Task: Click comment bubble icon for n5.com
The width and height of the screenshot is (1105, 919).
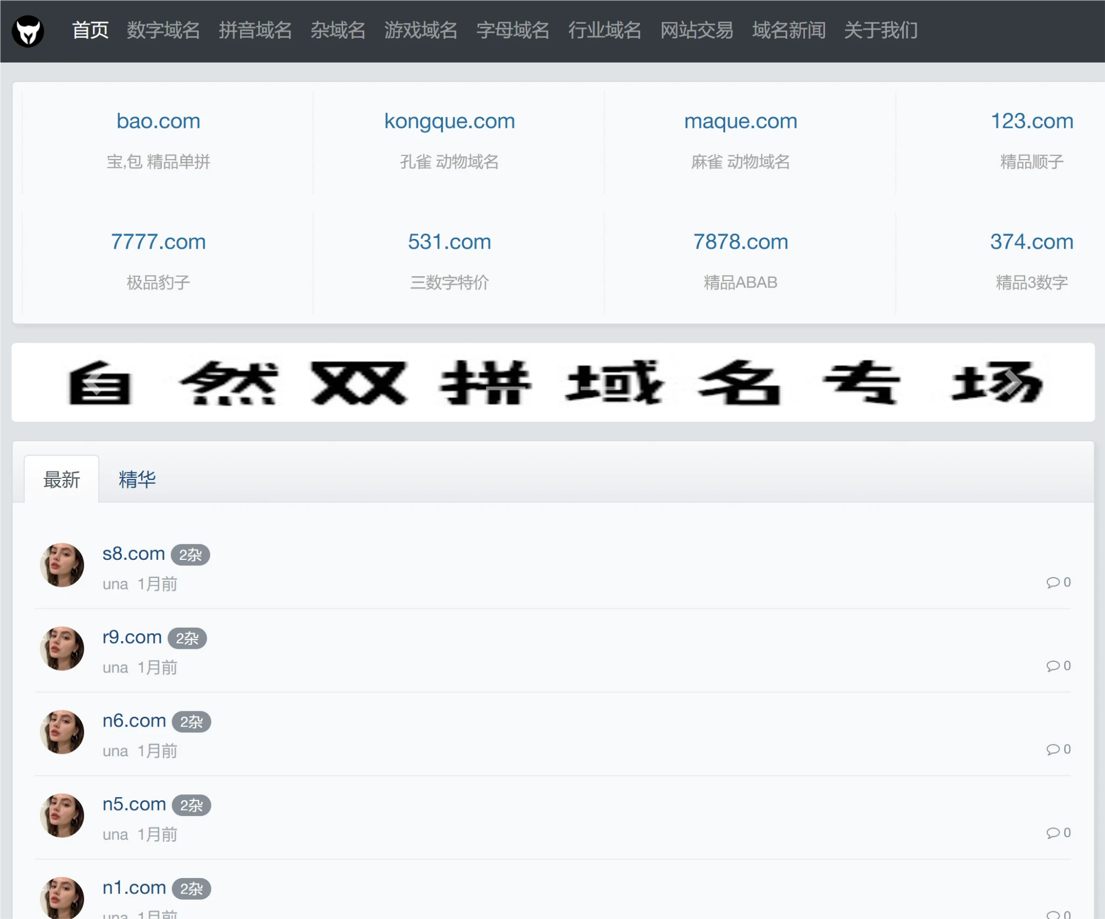Action: pyautogui.click(x=1053, y=833)
